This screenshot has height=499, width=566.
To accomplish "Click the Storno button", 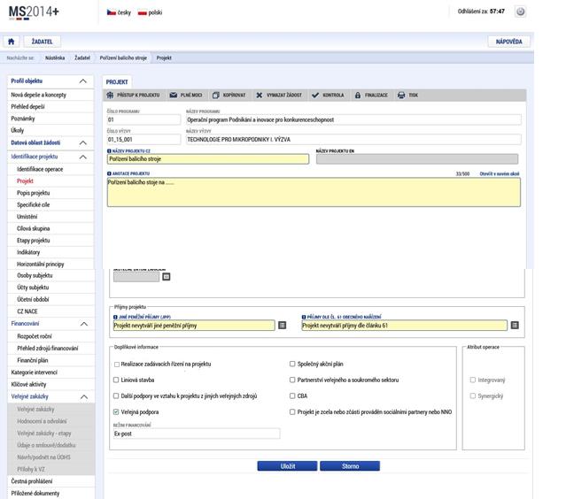I will pyautogui.click(x=350, y=466).
